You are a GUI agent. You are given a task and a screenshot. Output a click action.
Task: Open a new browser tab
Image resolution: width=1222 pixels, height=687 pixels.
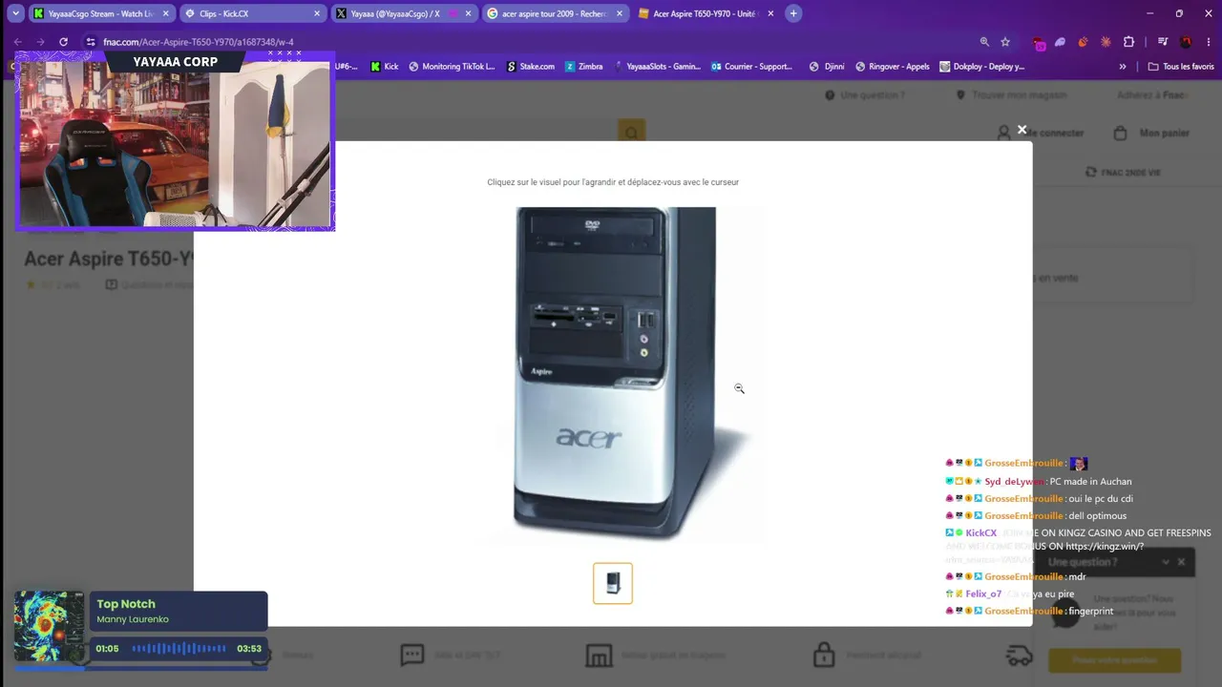[x=793, y=14]
